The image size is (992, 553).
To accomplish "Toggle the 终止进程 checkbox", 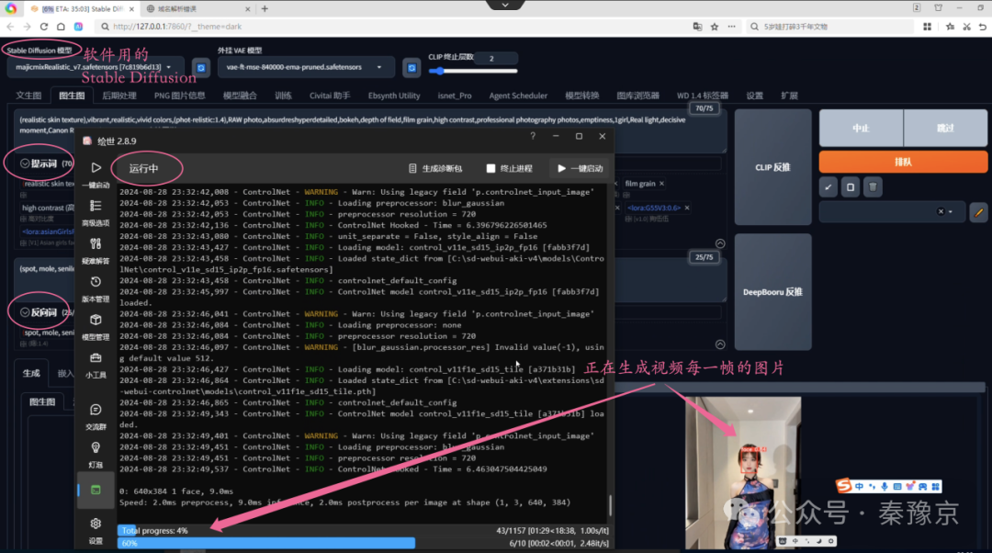I will click(x=490, y=168).
